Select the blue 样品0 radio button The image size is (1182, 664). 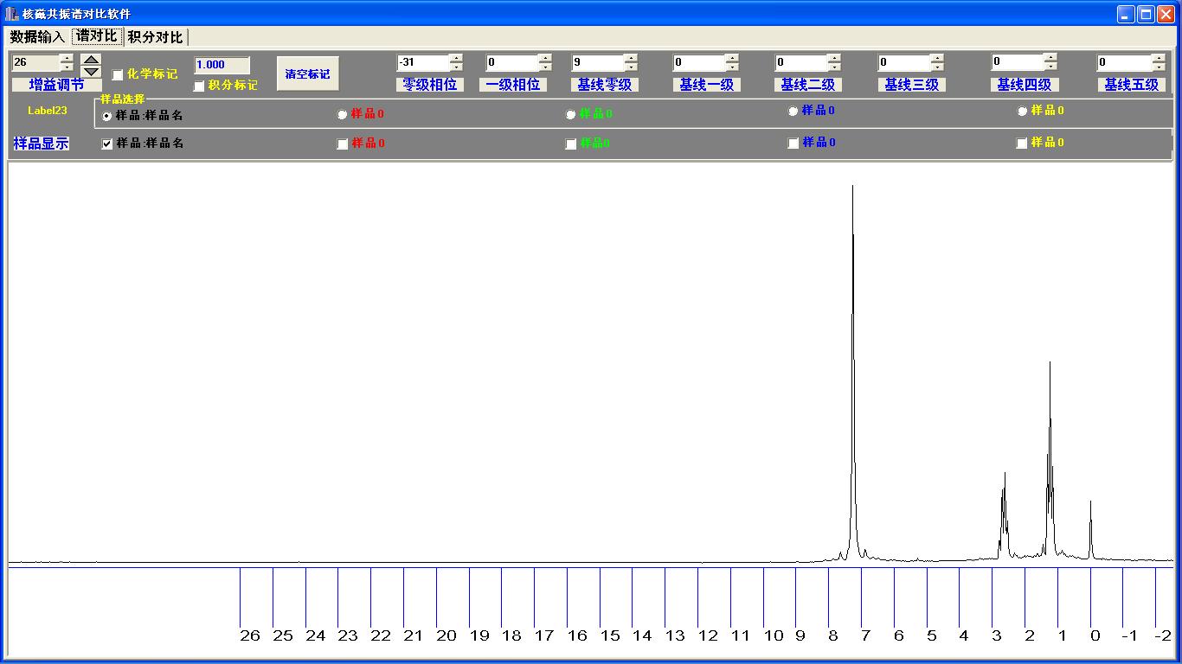[x=793, y=111]
